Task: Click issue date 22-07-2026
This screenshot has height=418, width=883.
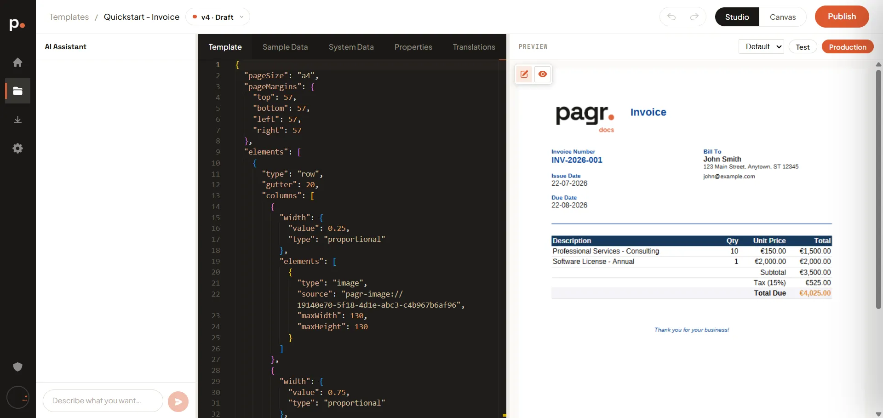Action: tap(569, 183)
